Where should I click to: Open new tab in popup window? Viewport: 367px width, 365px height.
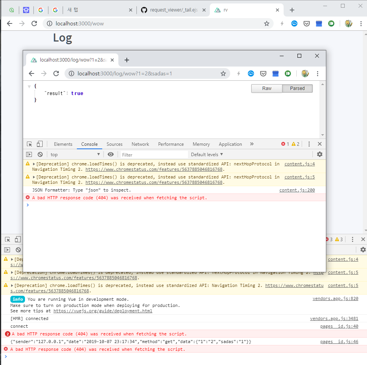coord(127,60)
